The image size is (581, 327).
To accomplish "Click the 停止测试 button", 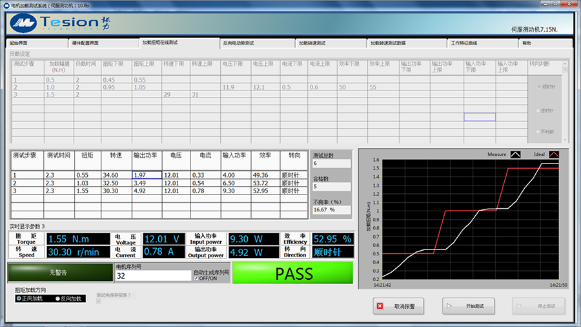I will coord(539,306).
